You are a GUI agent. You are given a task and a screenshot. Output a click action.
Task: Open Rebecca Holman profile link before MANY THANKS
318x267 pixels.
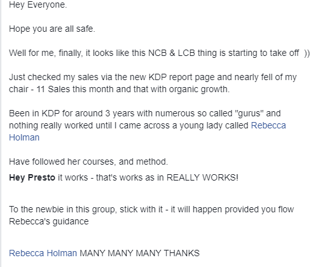[x=43, y=253]
